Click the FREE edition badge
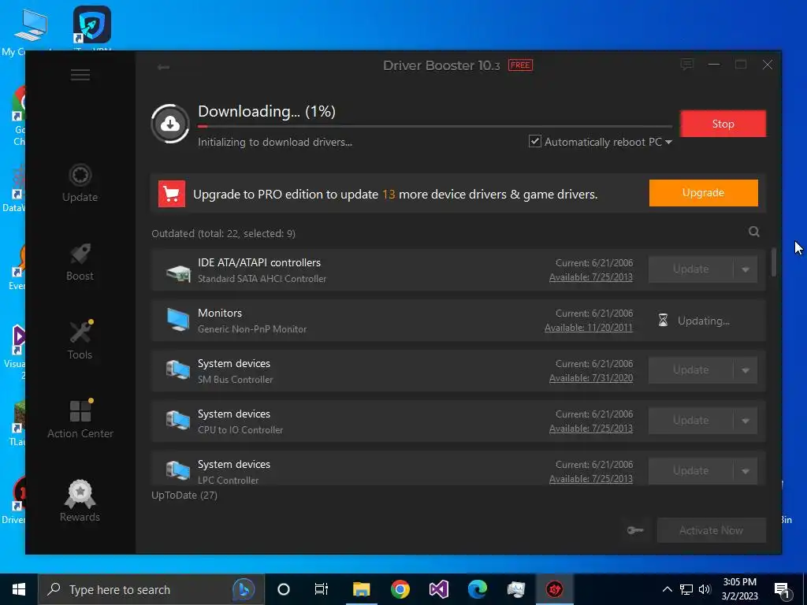This screenshot has height=605, width=807. (520, 65)
